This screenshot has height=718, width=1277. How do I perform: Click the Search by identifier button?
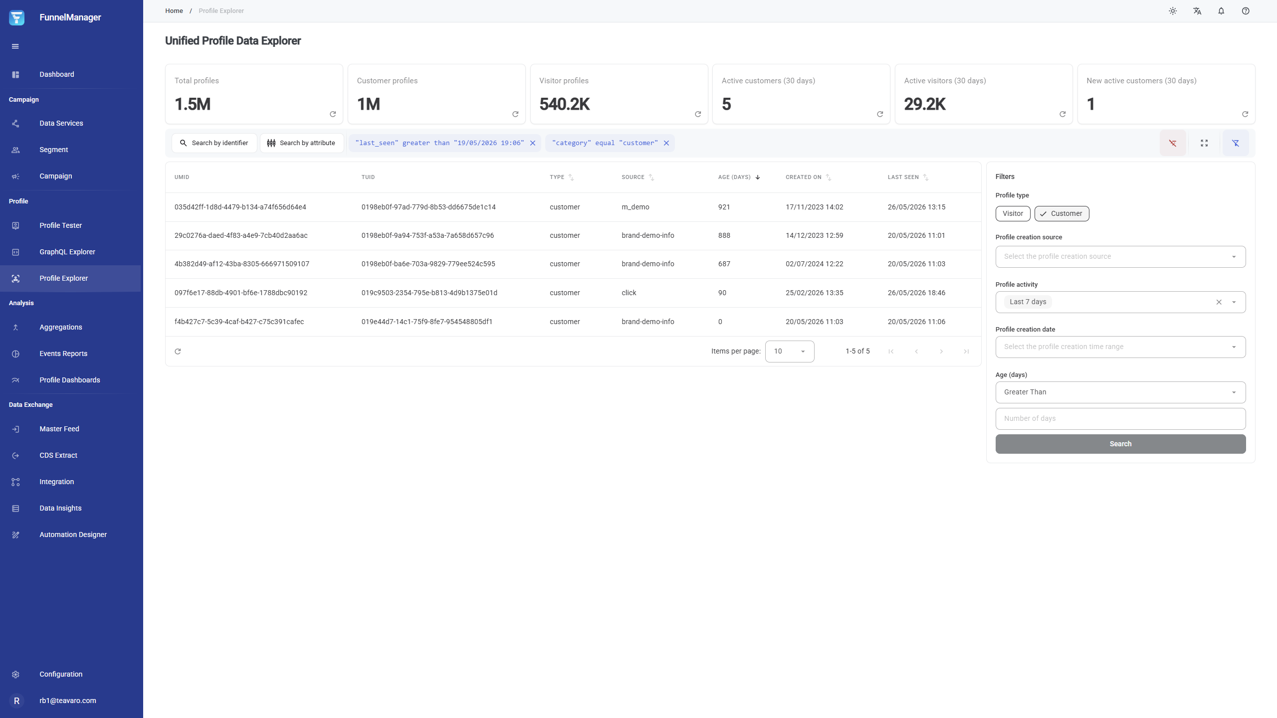click(214, 143)
